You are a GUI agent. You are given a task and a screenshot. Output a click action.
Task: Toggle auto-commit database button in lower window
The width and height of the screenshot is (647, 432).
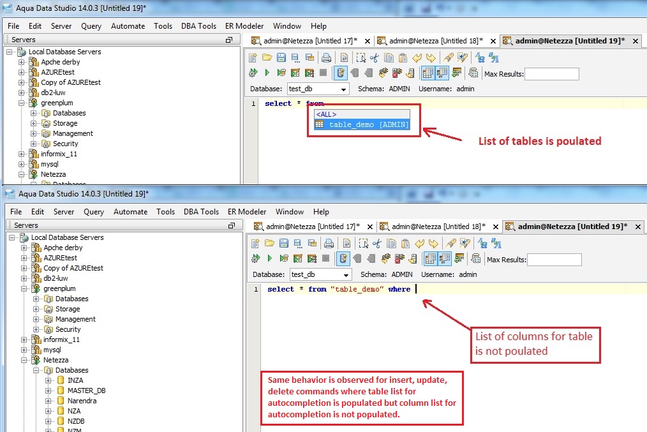click(x=343, y=258)
